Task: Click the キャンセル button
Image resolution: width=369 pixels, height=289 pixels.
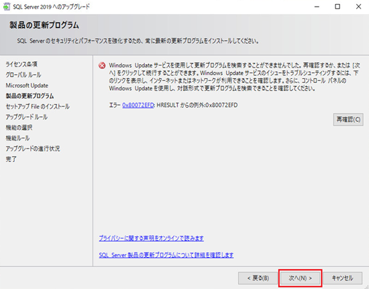Action: coord(342,278)
